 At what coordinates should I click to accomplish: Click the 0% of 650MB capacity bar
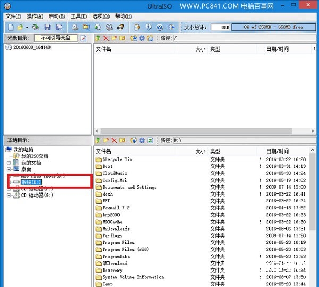273,27
